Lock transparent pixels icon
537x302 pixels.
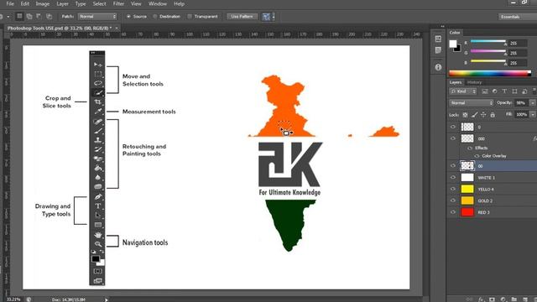point(465,115)
